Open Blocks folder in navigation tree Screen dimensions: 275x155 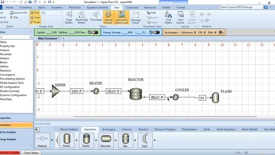tap(4, 62)
